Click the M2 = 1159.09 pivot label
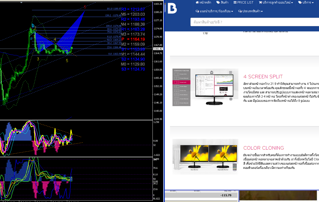Image resolution: width=319 pixels, height=202 pixels. (133, 44)
